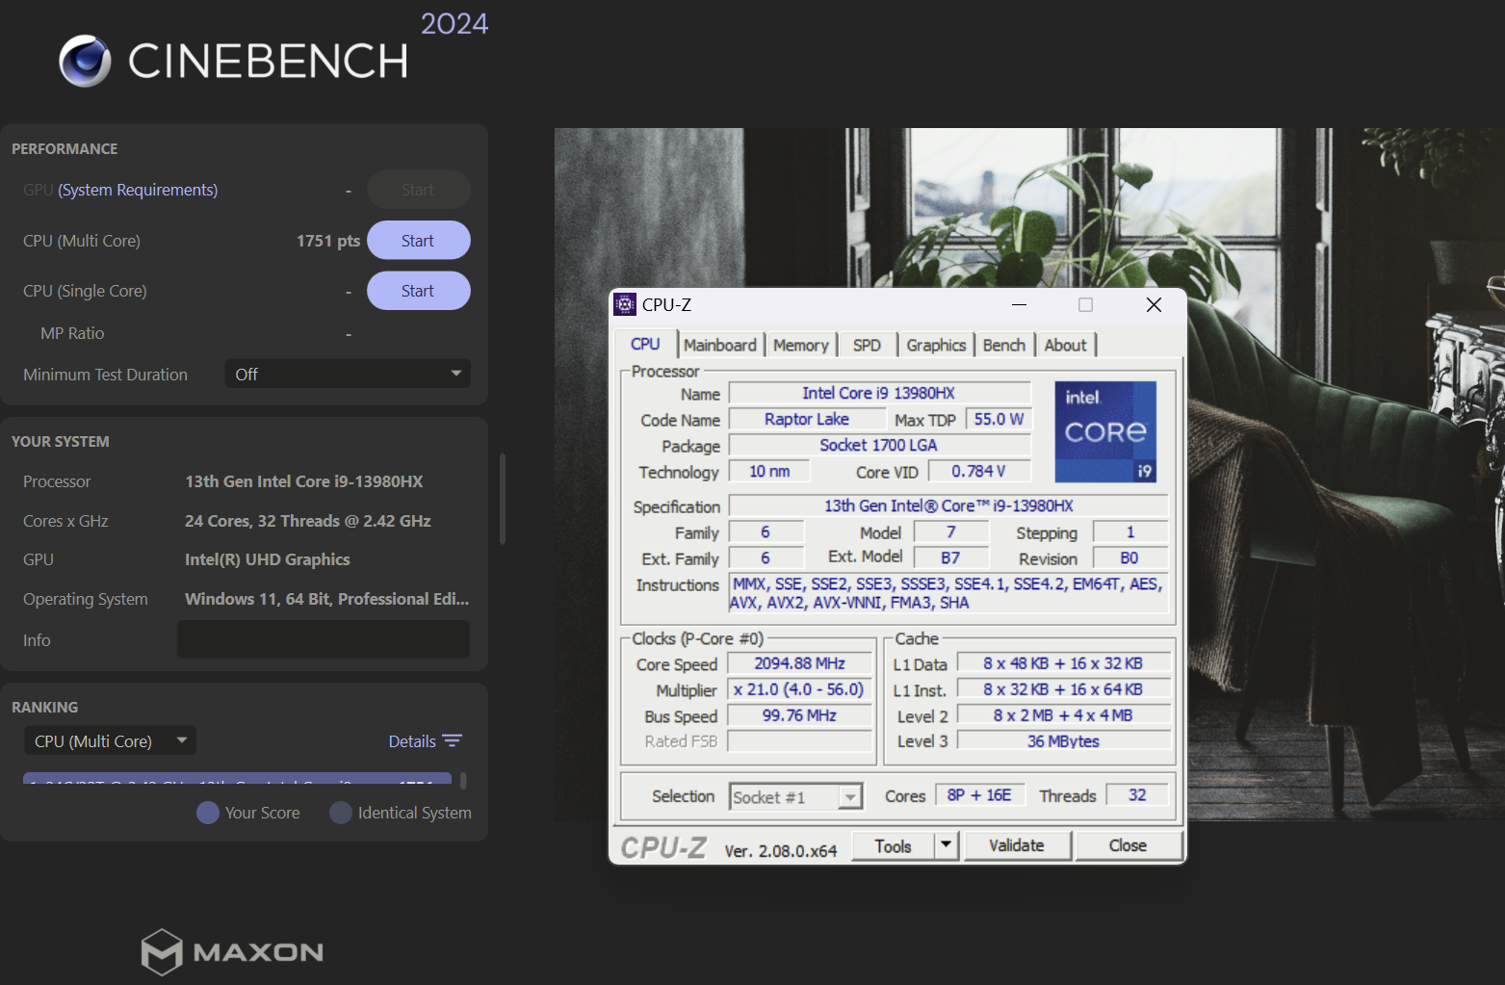Click the CPU-Z window title icon
Image resolution: width=1505 pixels, height=985 pixels.
pyautogui.click(x=625, y=304)
